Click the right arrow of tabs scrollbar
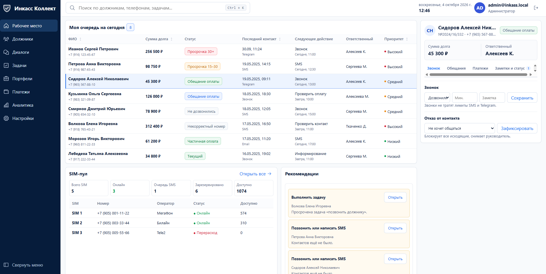 click(531, 74)
